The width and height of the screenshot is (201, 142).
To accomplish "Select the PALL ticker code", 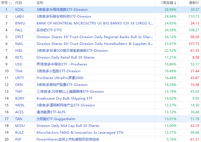I will coord(19,30).
